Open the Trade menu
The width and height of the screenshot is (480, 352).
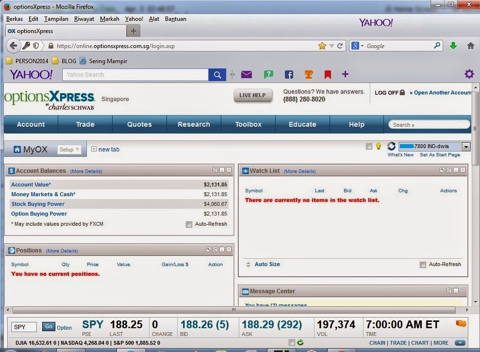(x=85, y=124)
